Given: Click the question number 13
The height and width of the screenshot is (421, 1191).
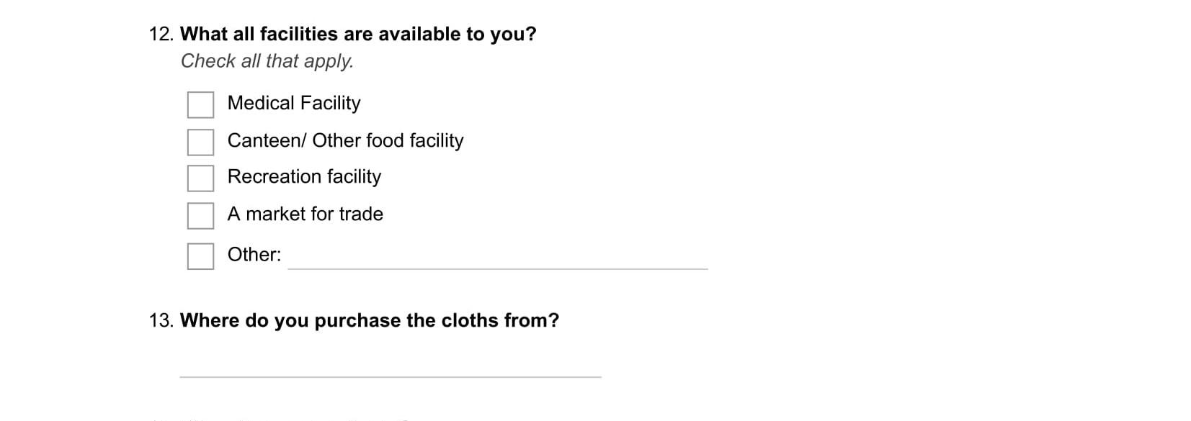Looking at the screenshot, I should [161, 320].
